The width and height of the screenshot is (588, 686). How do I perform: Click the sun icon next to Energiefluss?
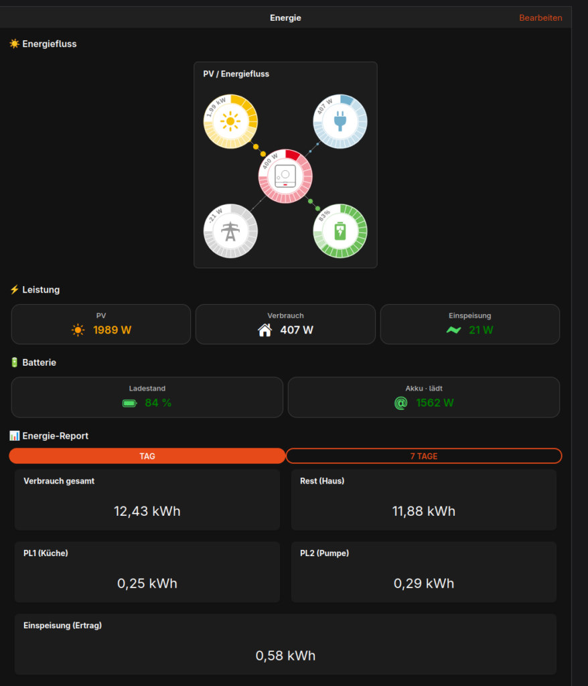[x=15, y=44]
